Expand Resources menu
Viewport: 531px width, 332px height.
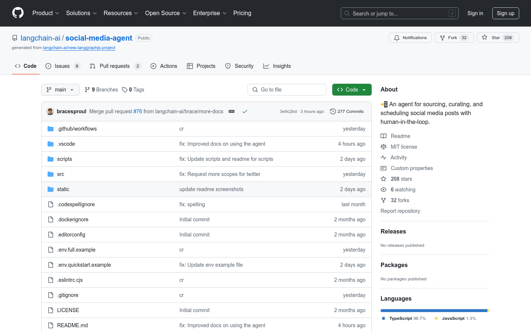point(121,13)
